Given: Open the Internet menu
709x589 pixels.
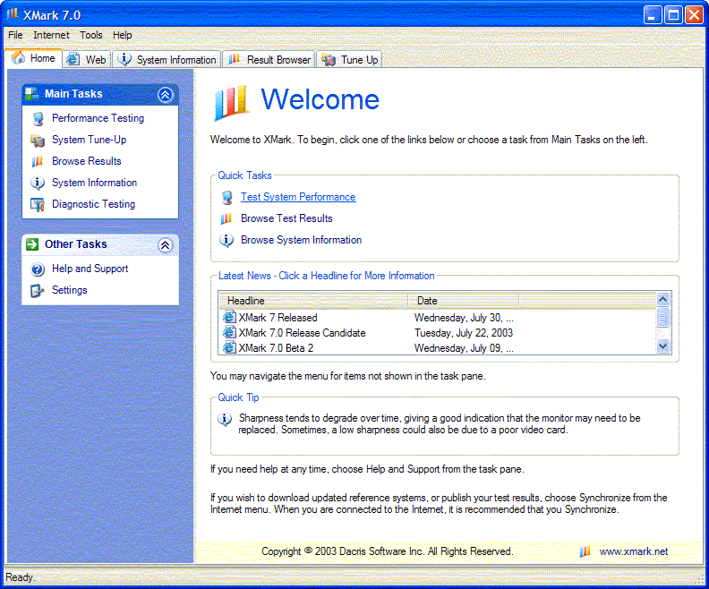Looking at the screenshot, I should click(51, 35).
